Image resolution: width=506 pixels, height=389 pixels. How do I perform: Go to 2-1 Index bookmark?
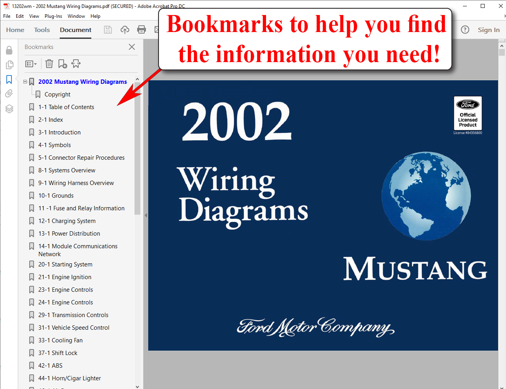[51, 120]
